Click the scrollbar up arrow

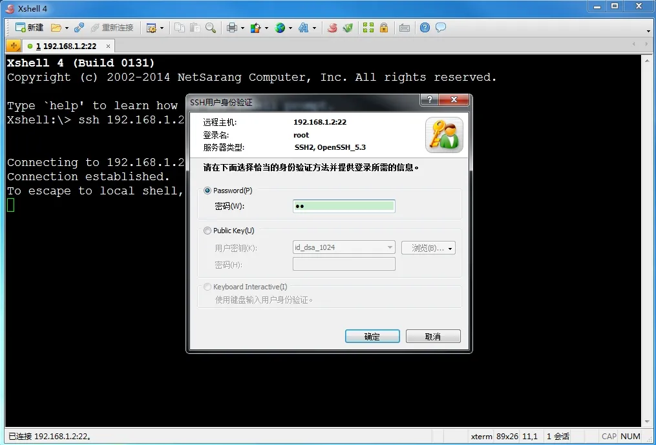pyautogui.click(x=646, y=60)
